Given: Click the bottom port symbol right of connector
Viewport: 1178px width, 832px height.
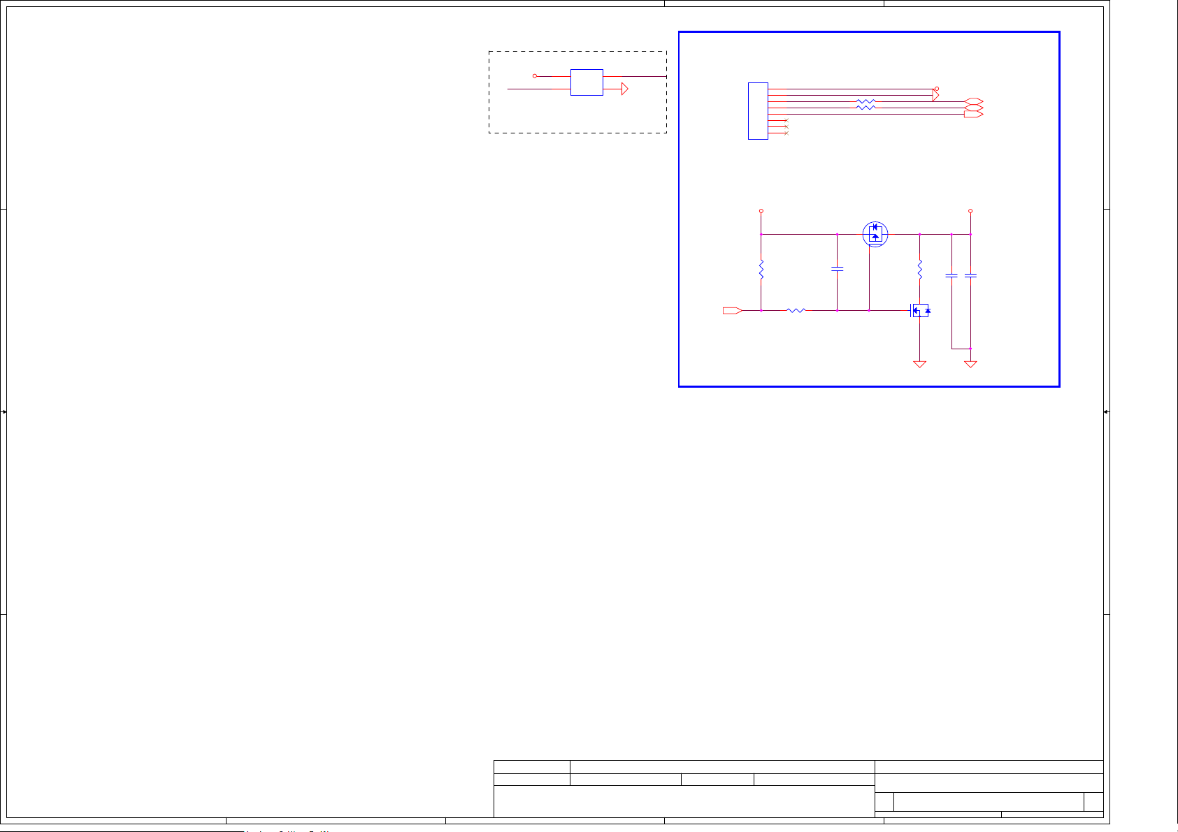Looking at the screenshot, I should (974, 115).
